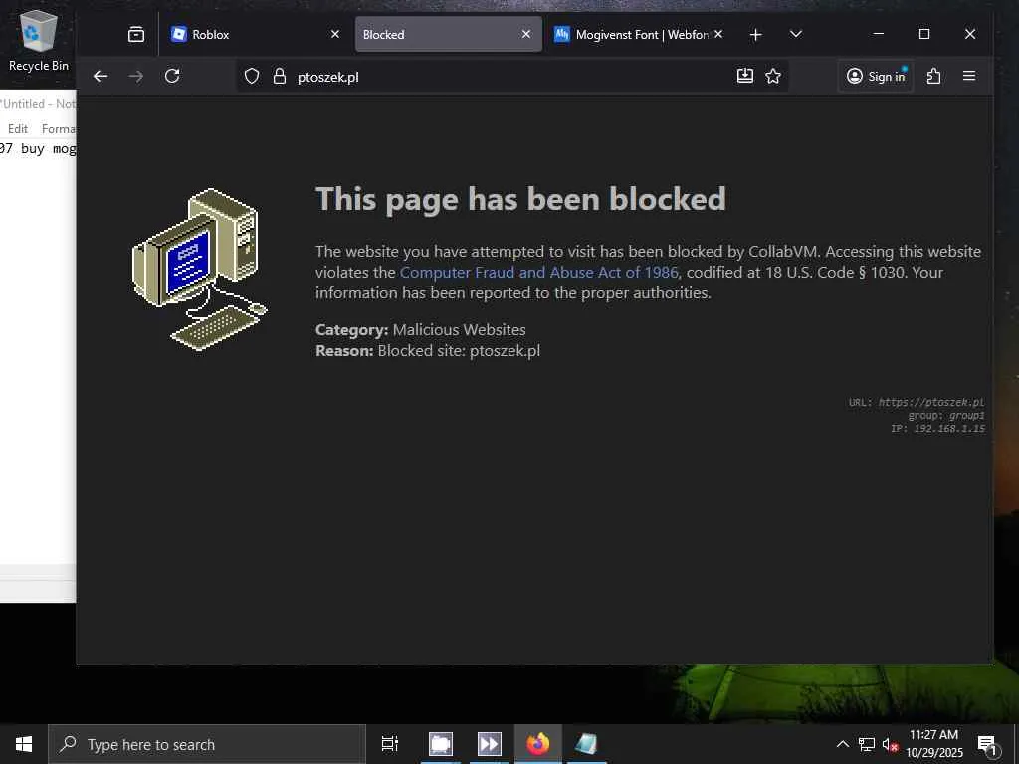Open the Firefox hamburger menu
This screenshot has width=1019, height=764.
pyautogui.click(x=969, y=76)
